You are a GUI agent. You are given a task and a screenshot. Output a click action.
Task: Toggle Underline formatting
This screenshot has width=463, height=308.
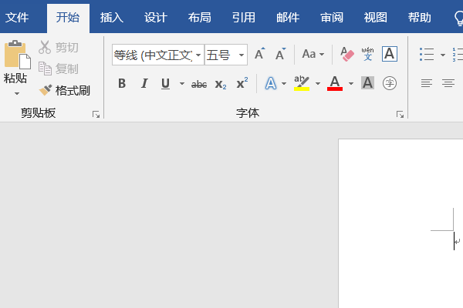point(166,84)
